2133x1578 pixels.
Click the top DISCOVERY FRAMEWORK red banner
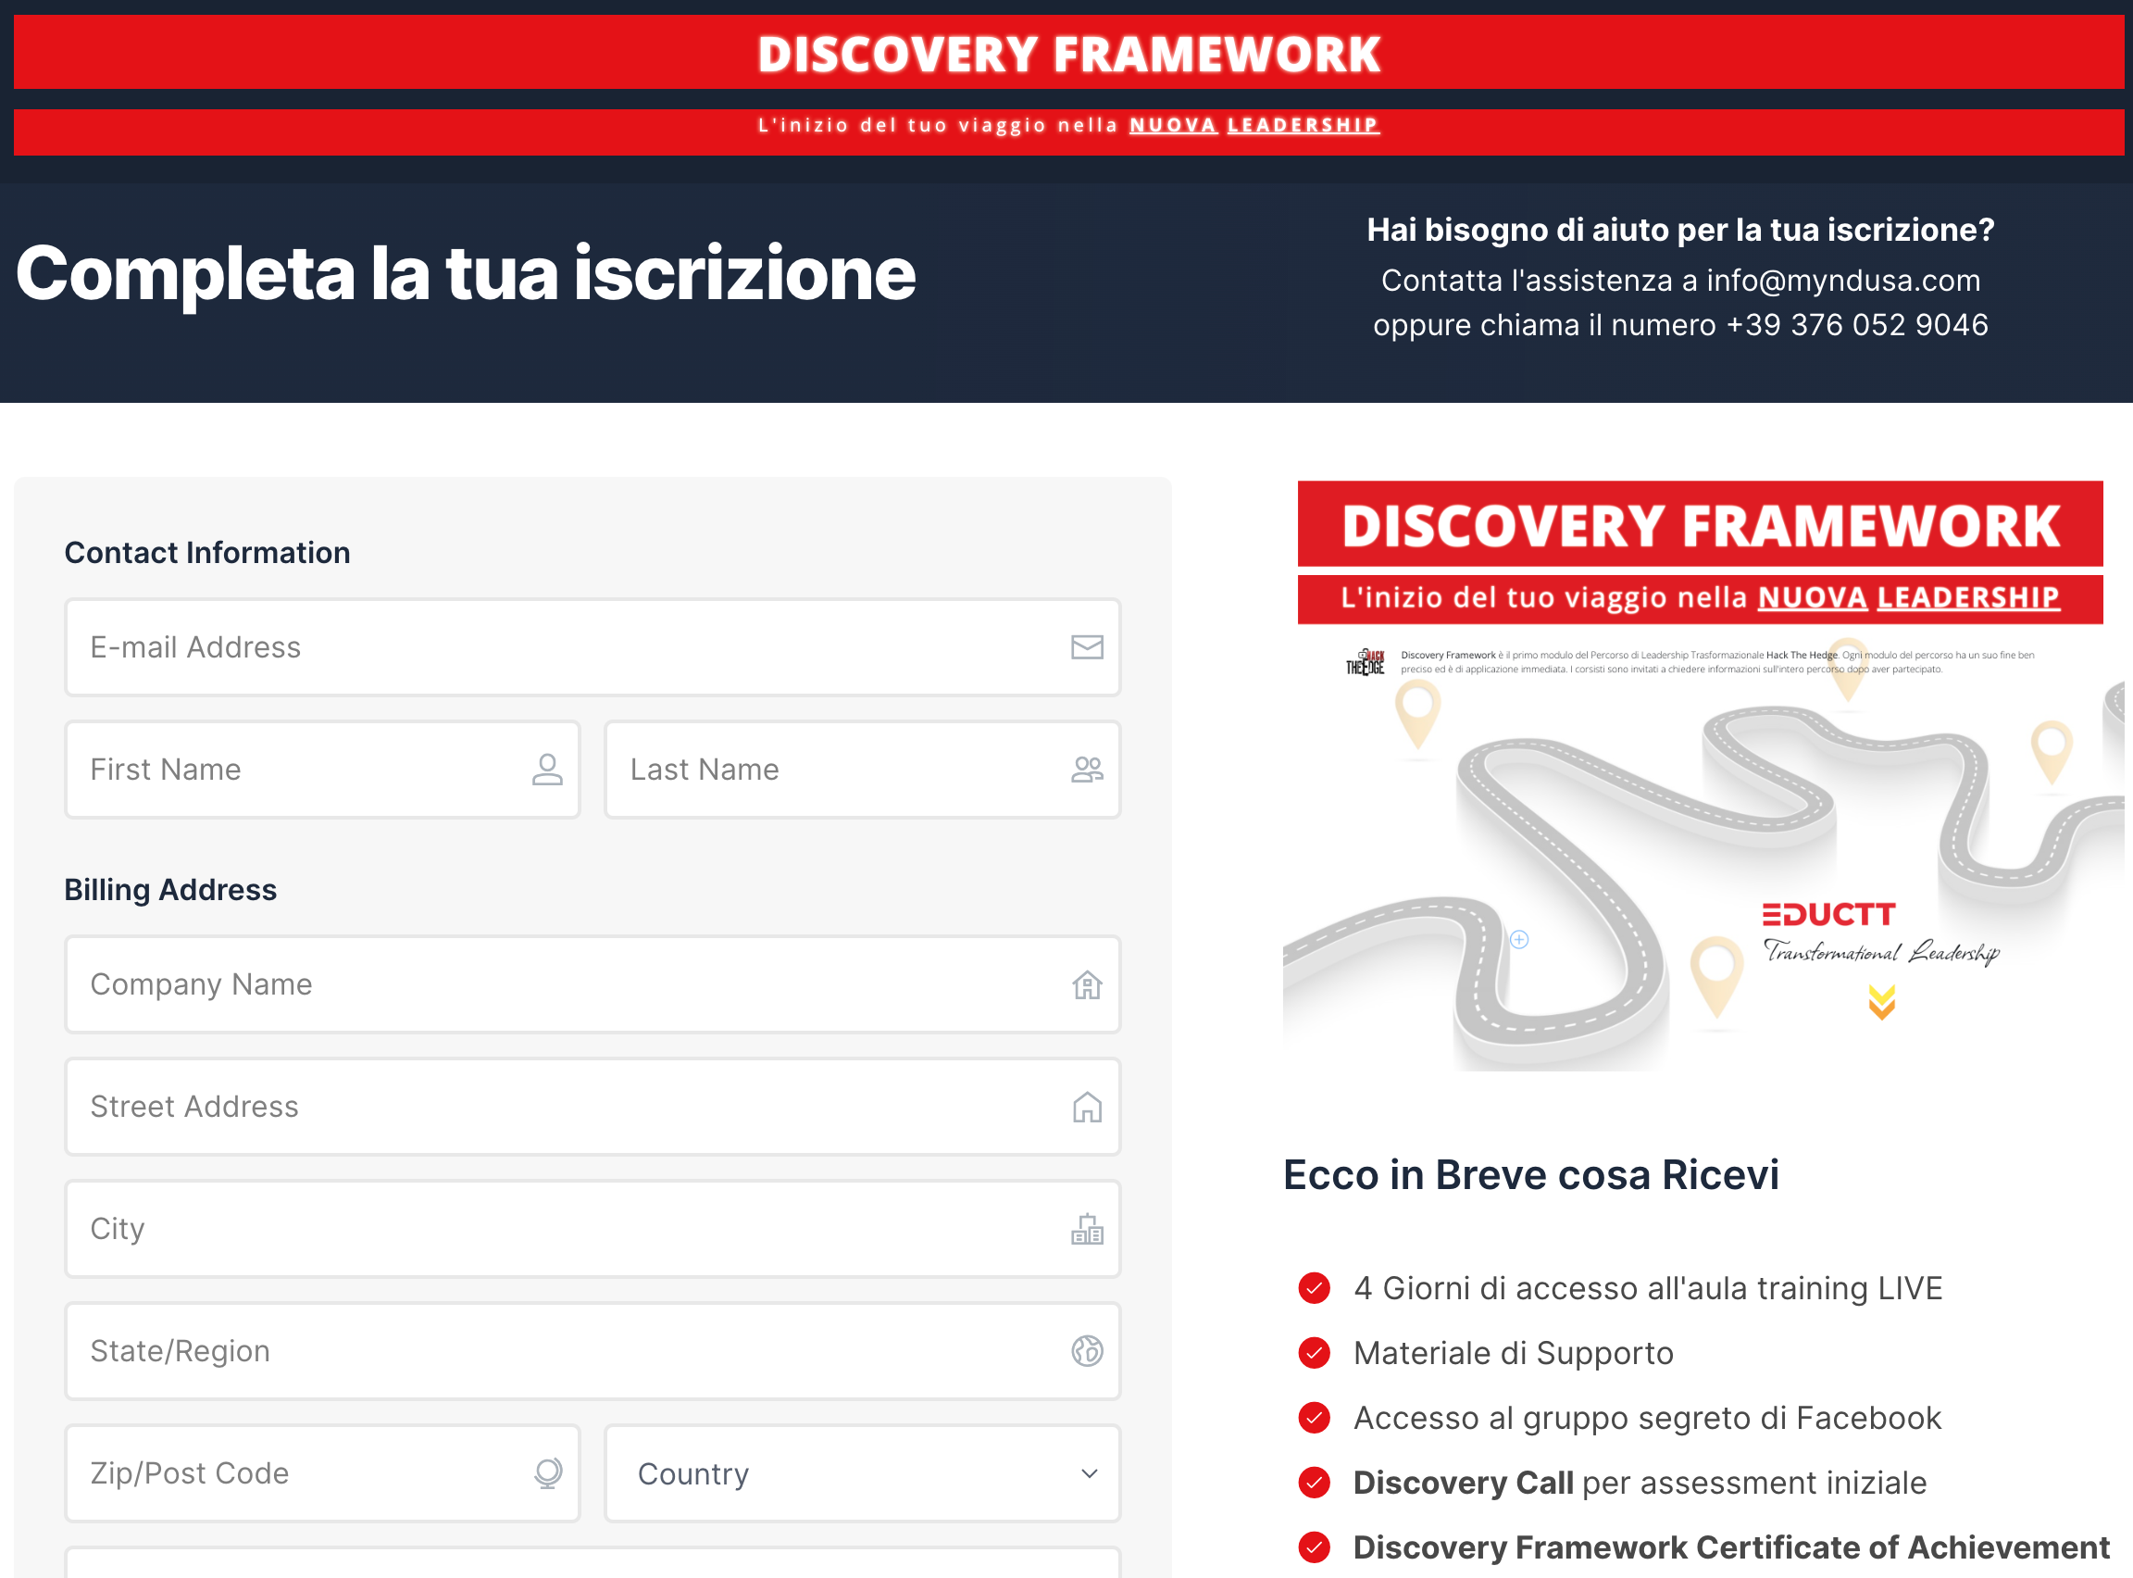point(1068,54)
